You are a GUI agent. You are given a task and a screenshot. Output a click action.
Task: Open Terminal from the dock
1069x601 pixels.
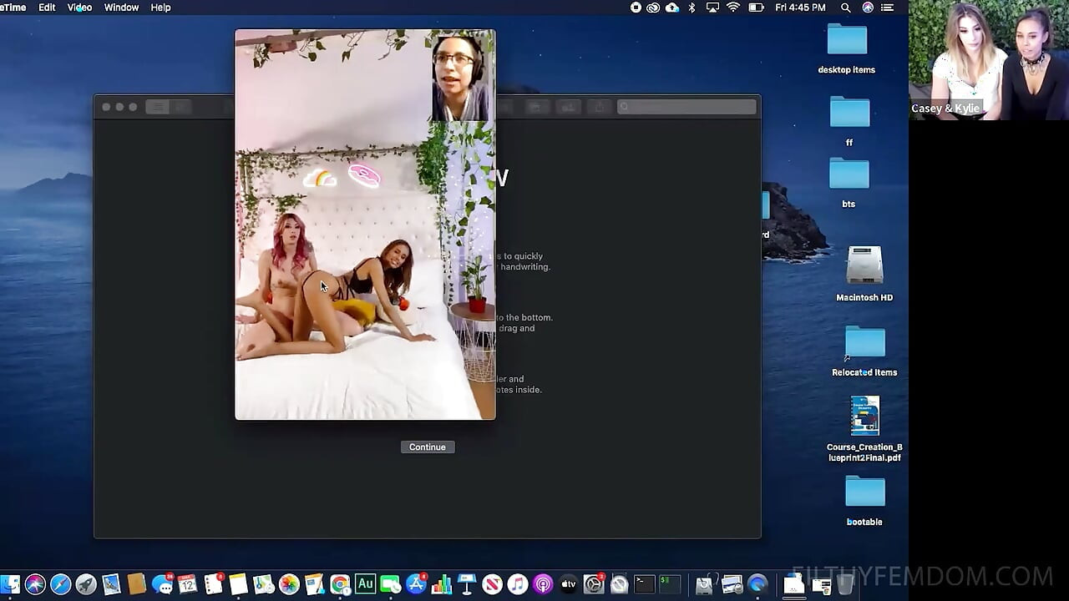click(x=644, y=584)
